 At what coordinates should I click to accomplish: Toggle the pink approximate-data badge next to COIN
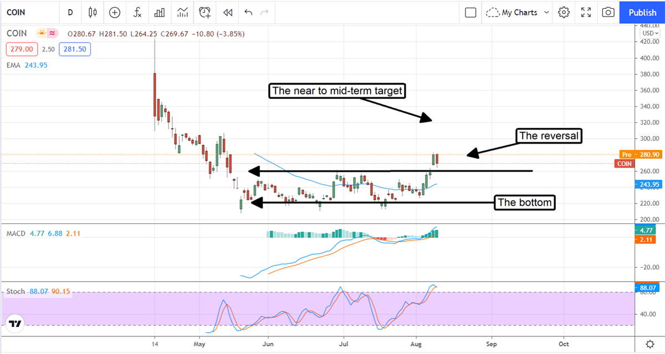(53, 33)
